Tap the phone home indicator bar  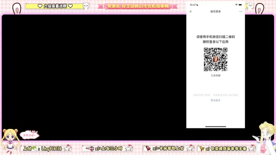[x=215, y=126]
